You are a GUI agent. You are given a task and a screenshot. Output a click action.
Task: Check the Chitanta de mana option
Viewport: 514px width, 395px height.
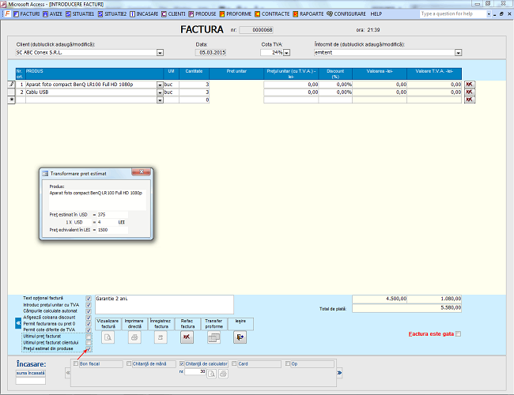coord(129,363)
